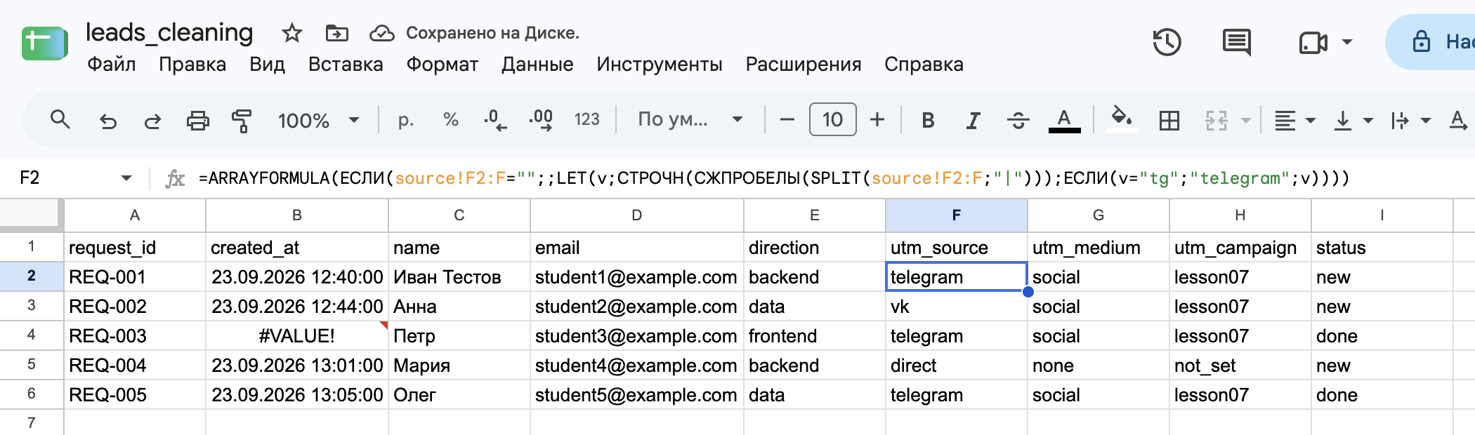
Task: Open the cell borders menu
Action: point(1169,121)
